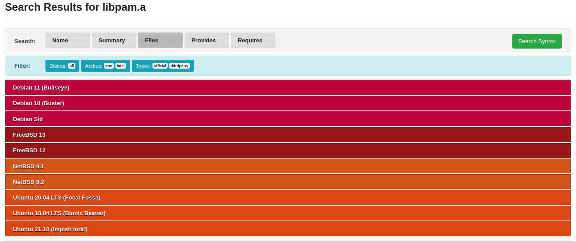This screenshot has width=576, height=241.
Task: Expand FreeBSD 13 results
Action: click(288, 135)
